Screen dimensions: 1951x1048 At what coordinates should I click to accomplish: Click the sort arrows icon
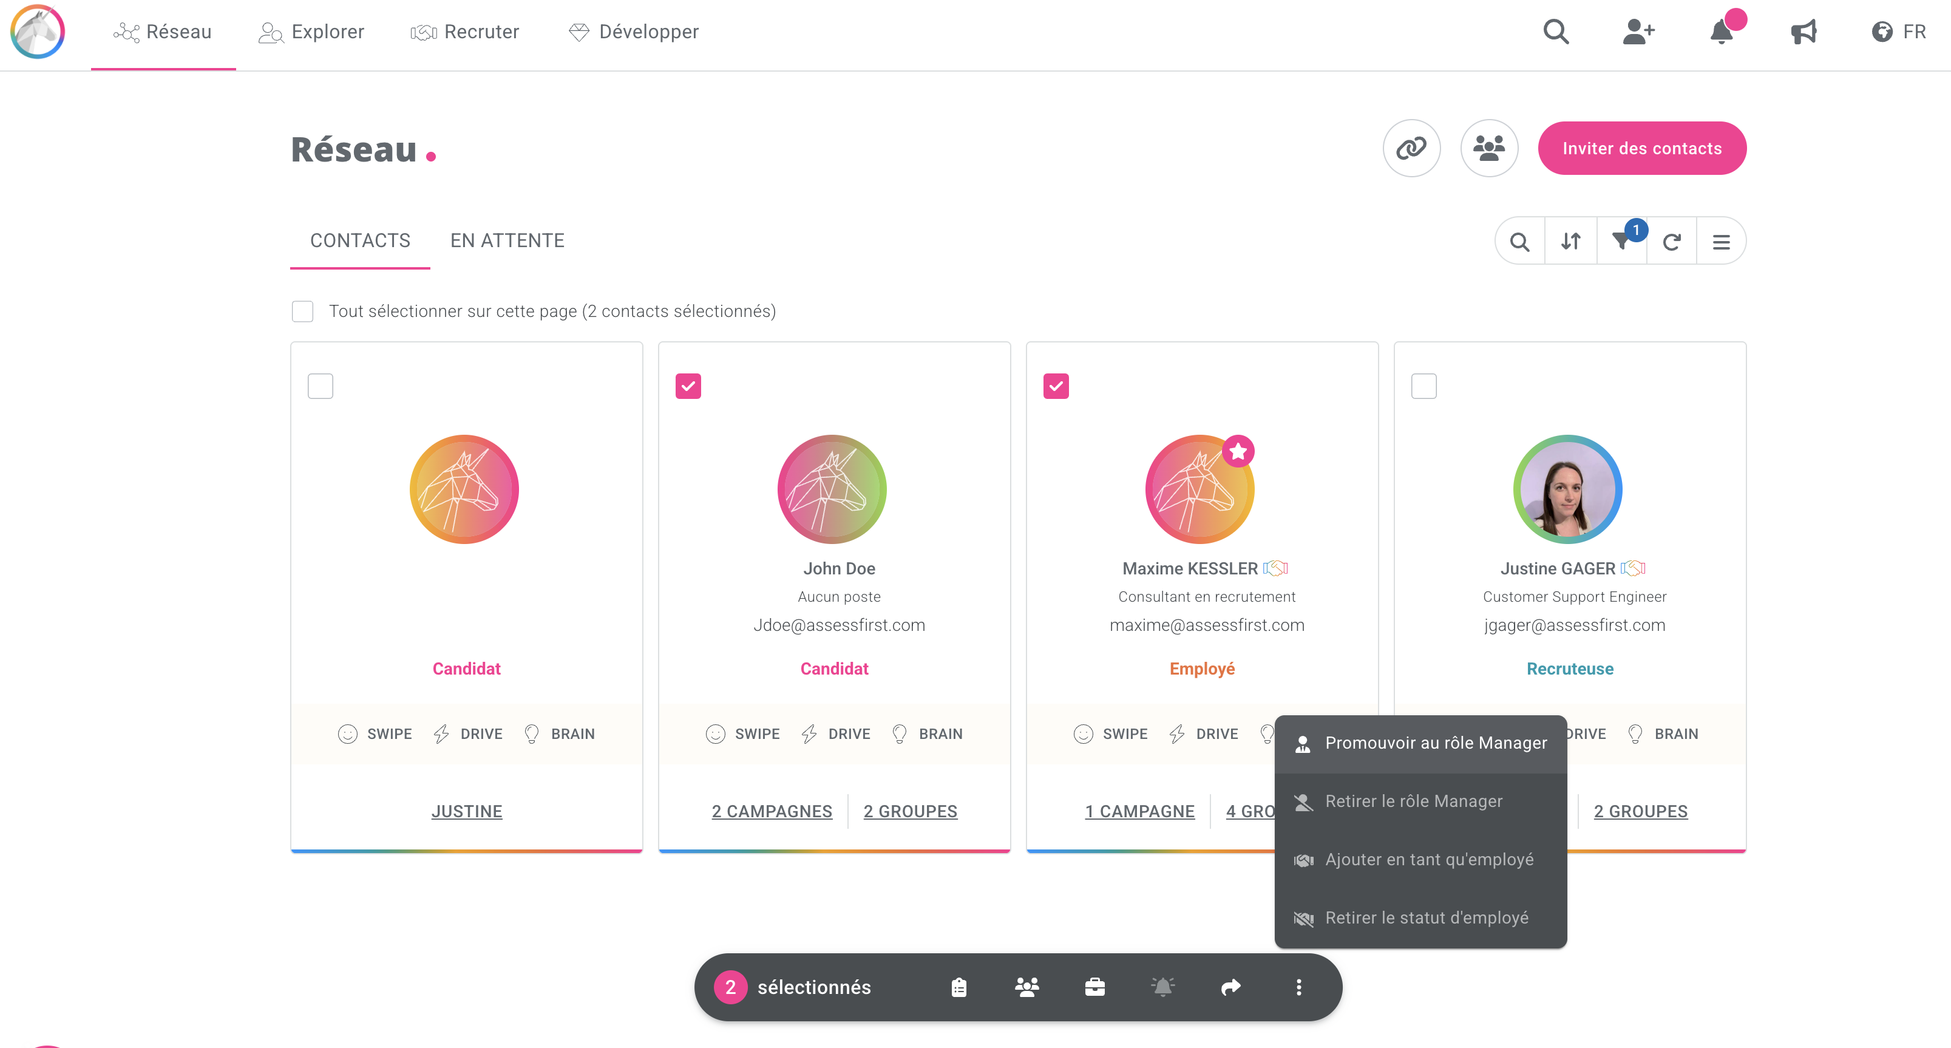tap(1571, 242)
